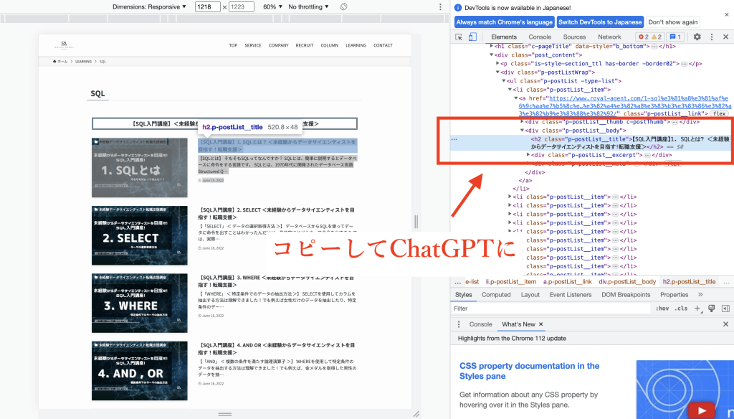This screenshot has height=419, width=734.
Task: Switch to the Computed tab
Action: [496, 294]
